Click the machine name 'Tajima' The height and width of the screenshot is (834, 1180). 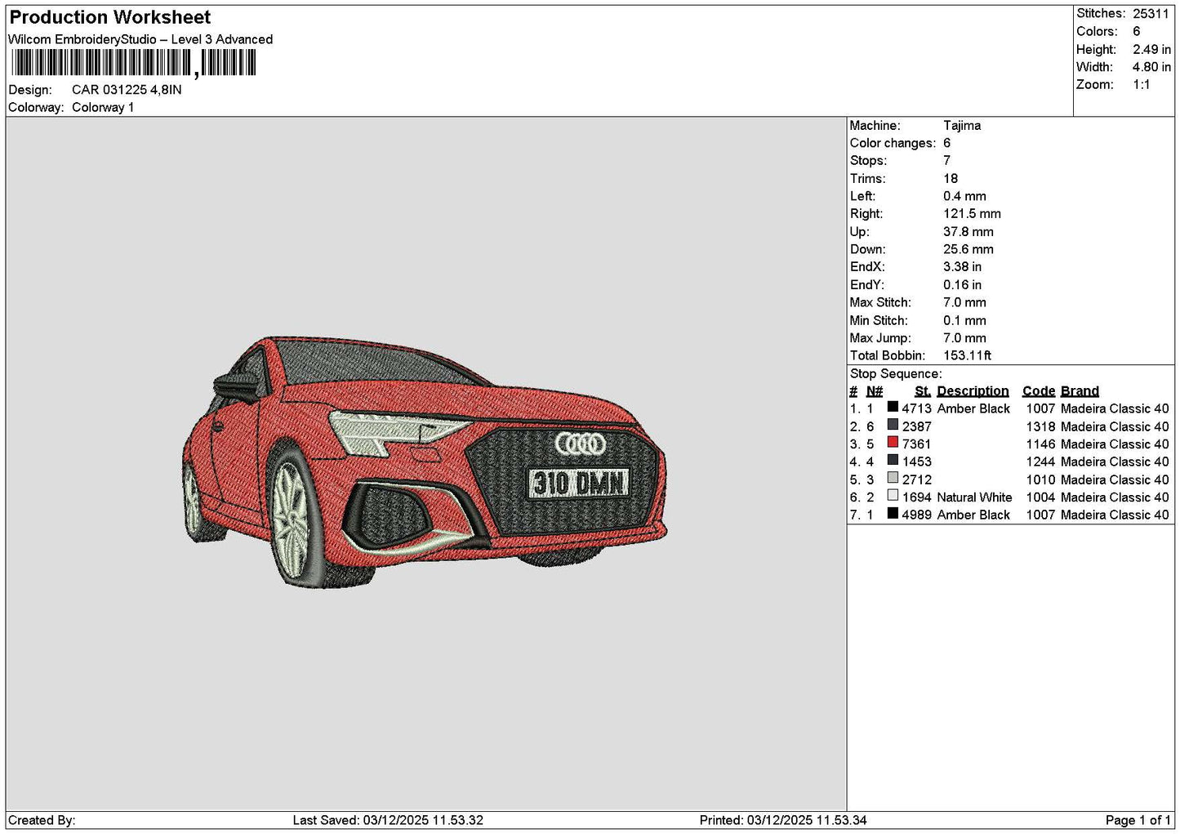[962, 126]
